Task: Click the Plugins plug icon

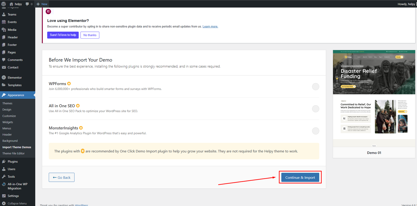Action: coord(4,161)
